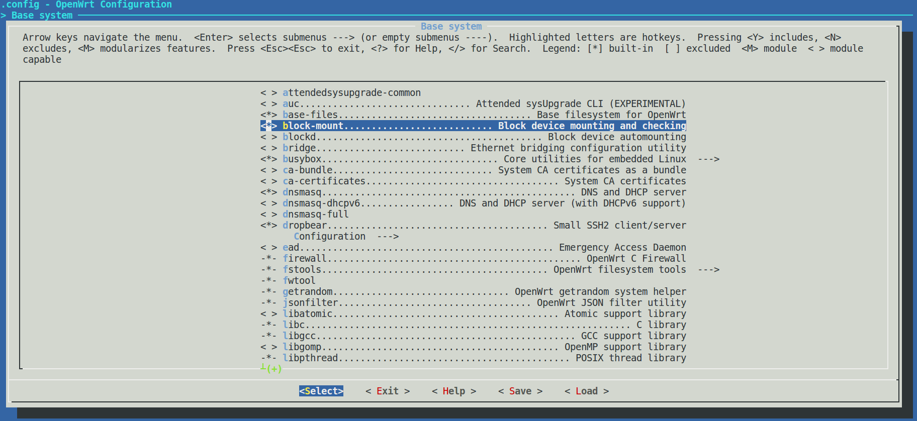Toggle the ead selection box
Image resolution: width=917 pixels, height=421 pixels.
[268, 248]
